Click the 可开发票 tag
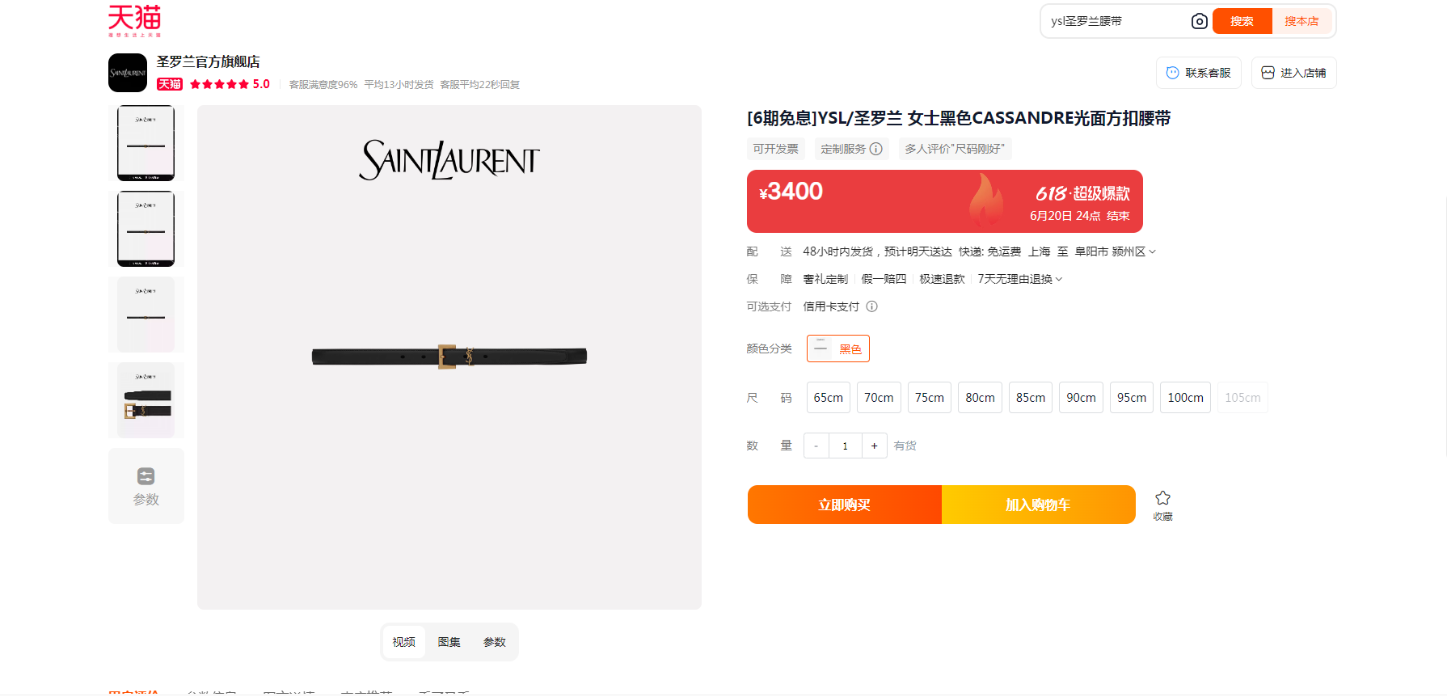This screenshot has width=1447, height=697. click(776, 149)
